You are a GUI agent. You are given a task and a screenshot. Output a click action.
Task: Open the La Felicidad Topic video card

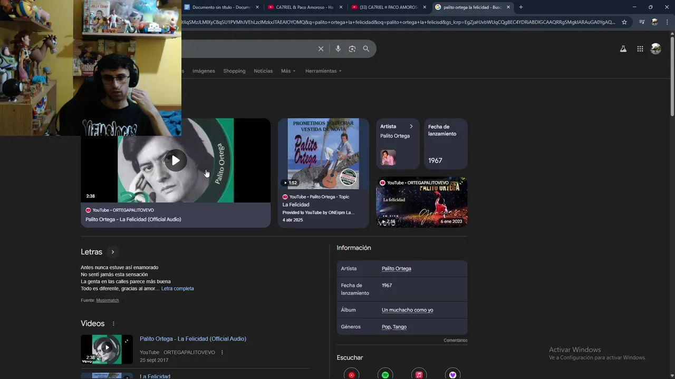coord(323,173)
